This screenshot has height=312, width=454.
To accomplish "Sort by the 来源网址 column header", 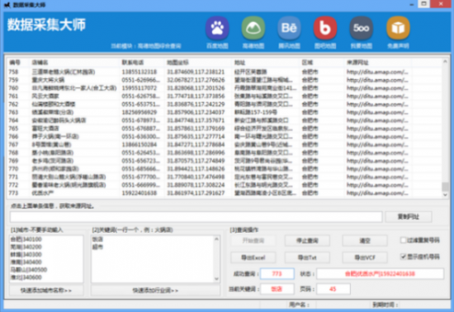I will [x=378, y=63].
